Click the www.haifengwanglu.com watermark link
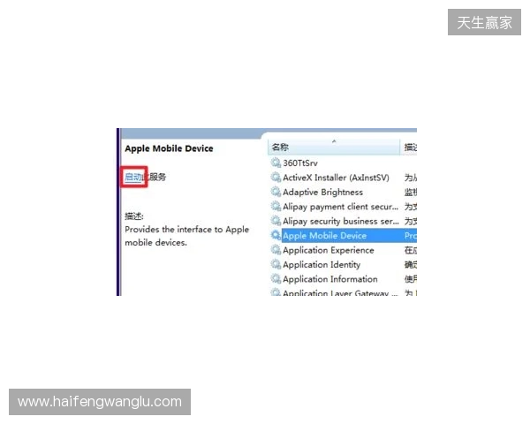The image size is (530, 424). click(99, 402)
